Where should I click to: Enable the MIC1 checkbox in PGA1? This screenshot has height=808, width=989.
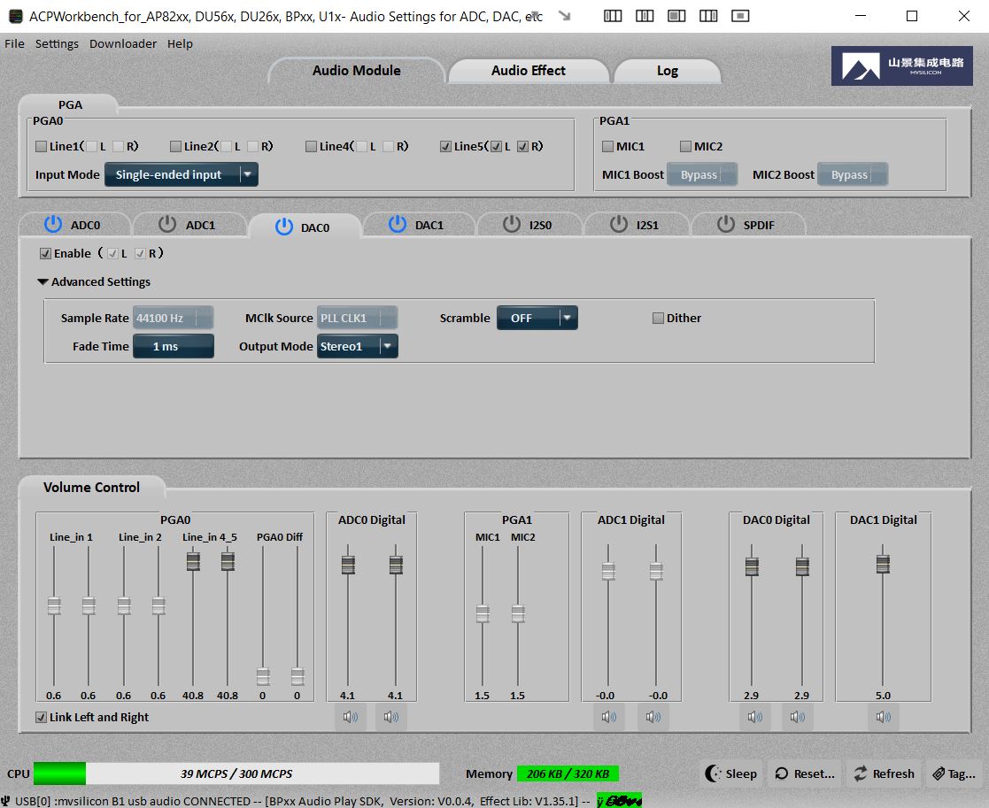click(608, 146)
